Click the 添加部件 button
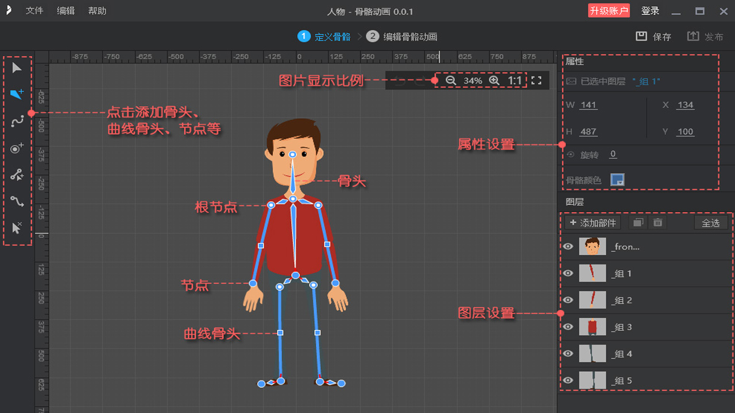This screenshot has width=735, height=413. click(x=593, y=223)
